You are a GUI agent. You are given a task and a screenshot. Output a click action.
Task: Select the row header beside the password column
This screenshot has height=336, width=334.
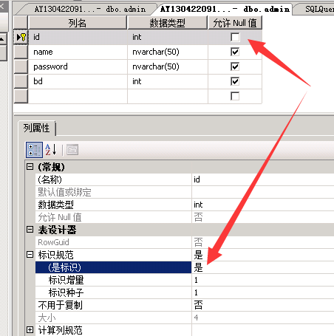point(21,66)
